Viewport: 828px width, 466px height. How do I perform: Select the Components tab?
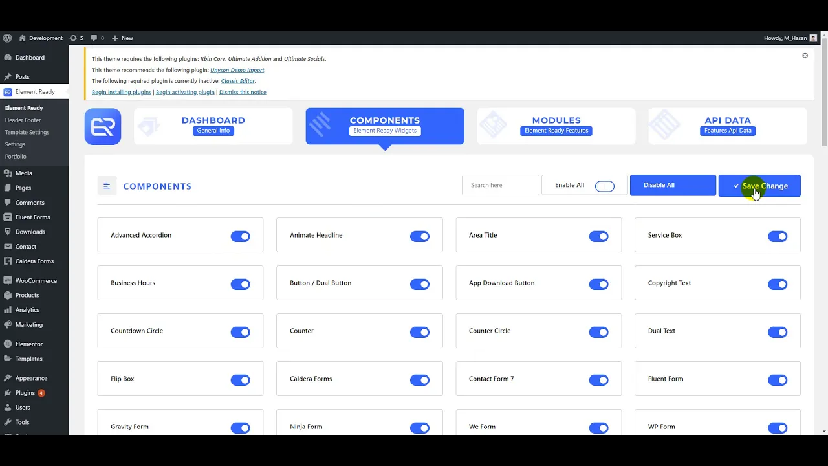click(385, 126)
